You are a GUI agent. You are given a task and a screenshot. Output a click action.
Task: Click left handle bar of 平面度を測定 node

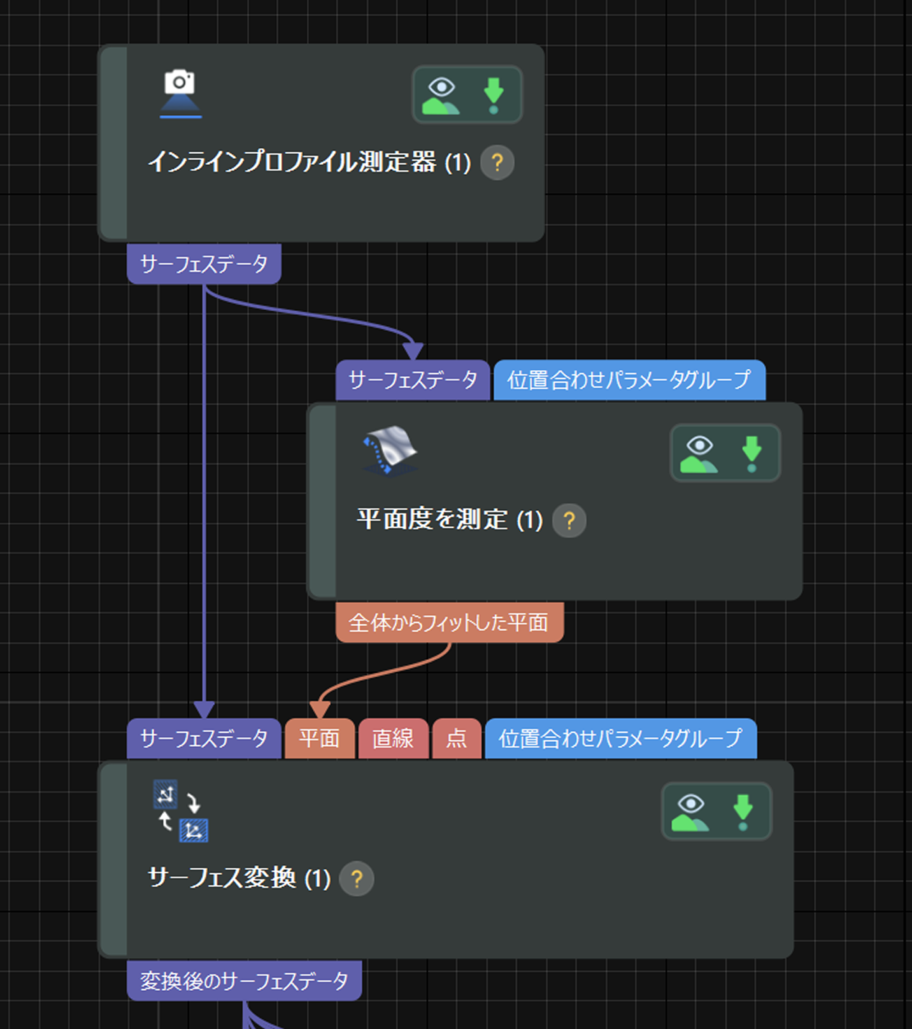point(322,501)
